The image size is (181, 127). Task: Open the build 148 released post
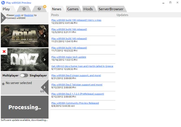[69, 48]
